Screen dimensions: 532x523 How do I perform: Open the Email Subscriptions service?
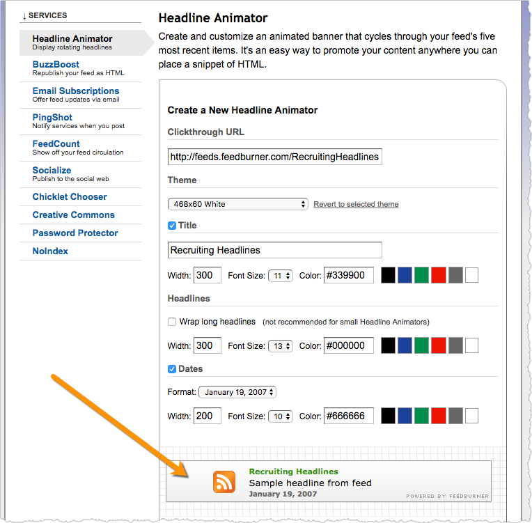tap(76, 91)
